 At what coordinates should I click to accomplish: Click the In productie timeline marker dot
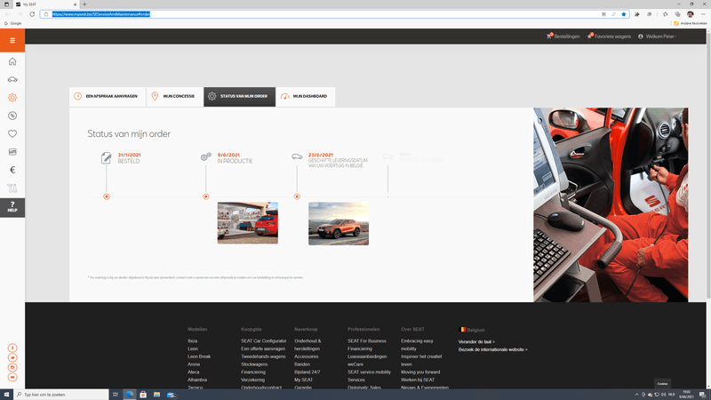pos(206,196)
